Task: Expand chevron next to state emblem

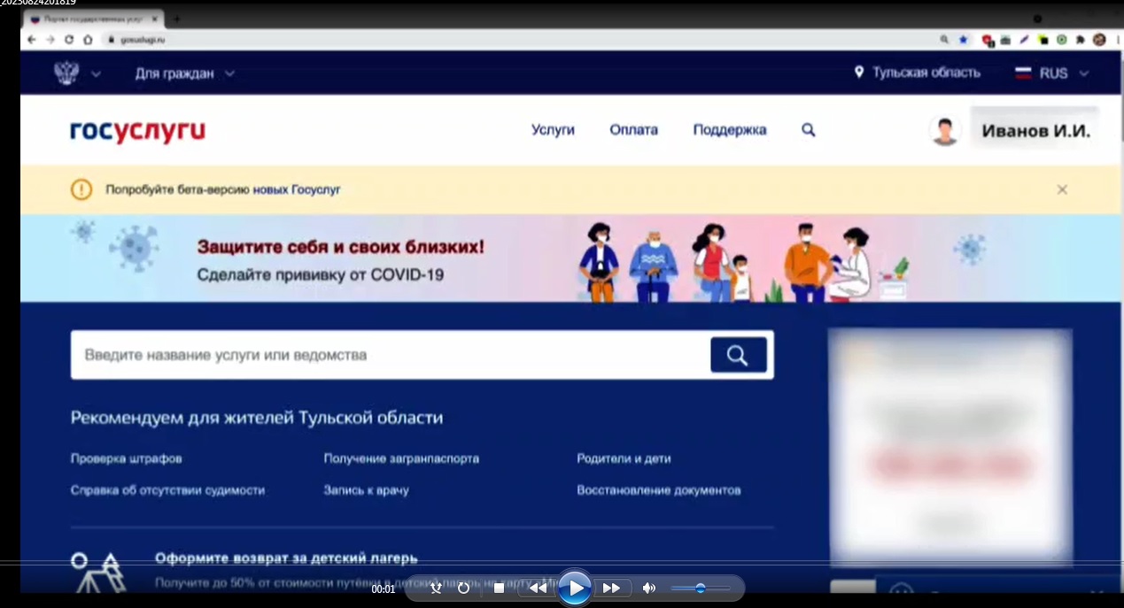Action: (96, 73)
